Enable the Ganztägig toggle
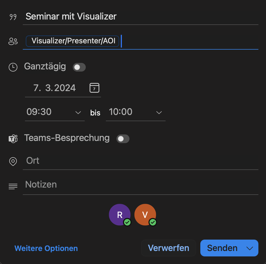Viewport: 266px width, 264px height. click(x=79, y=67)
